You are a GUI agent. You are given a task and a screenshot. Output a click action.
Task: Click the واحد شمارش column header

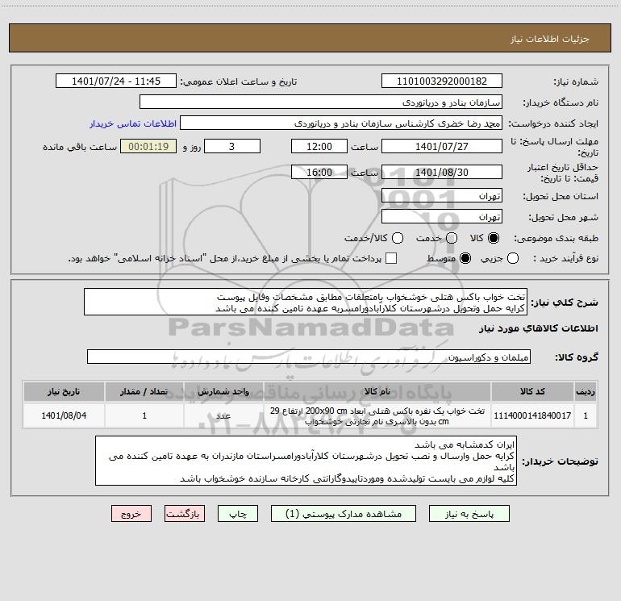pos(223,391)
